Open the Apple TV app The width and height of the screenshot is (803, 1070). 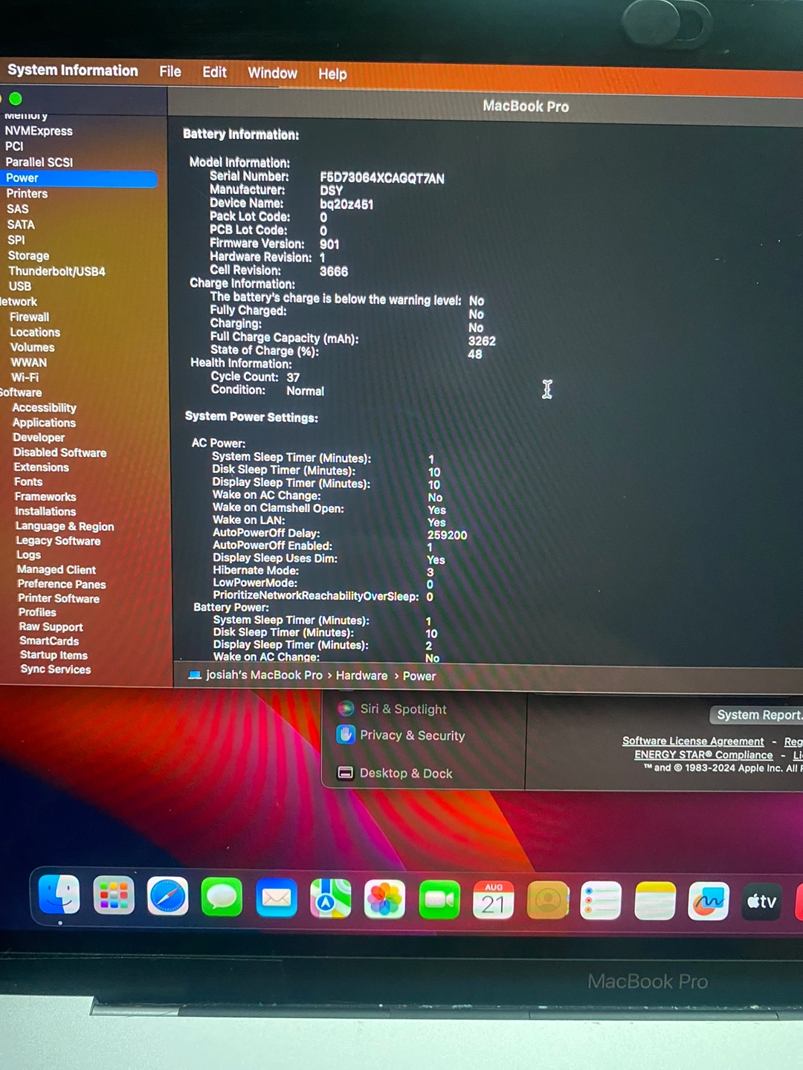tap(761, 901)
